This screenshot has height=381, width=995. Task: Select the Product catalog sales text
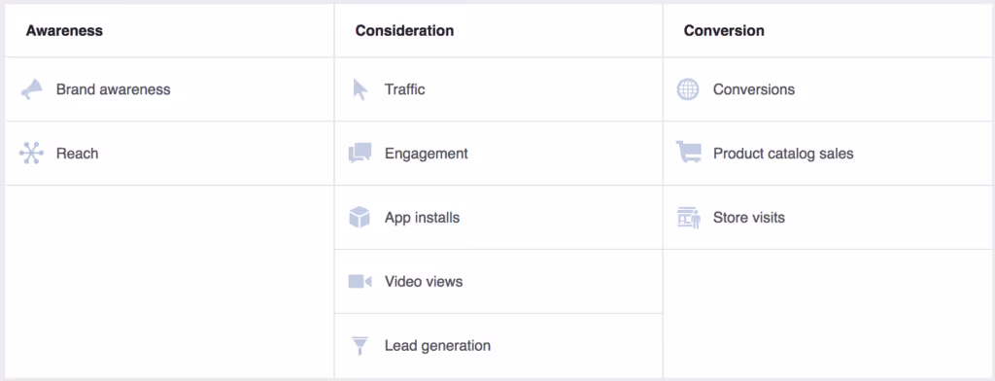pos(784,154)
